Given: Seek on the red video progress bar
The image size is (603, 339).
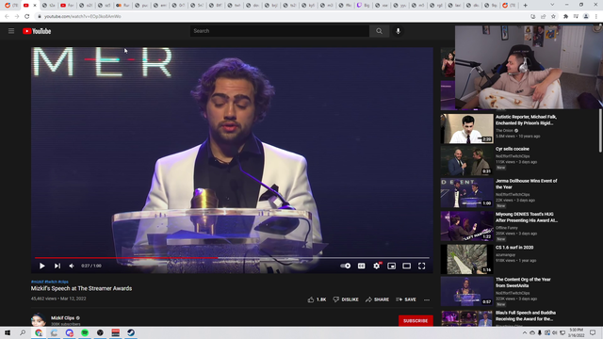Looking at the screenshot, I should pyautogui.click(x=232, y=258).
